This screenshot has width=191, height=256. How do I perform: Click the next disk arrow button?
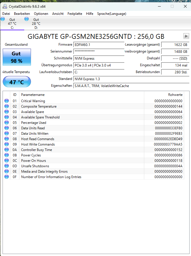tap(186, 36)
